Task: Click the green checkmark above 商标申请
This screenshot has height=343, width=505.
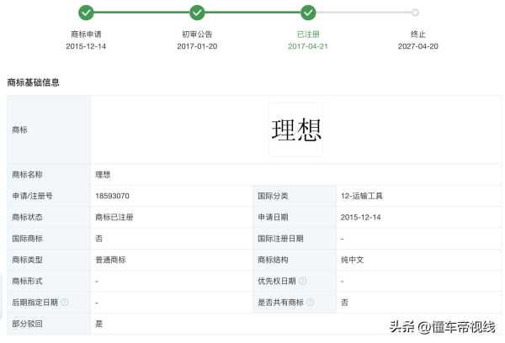Action: click(x=86, y=13)
